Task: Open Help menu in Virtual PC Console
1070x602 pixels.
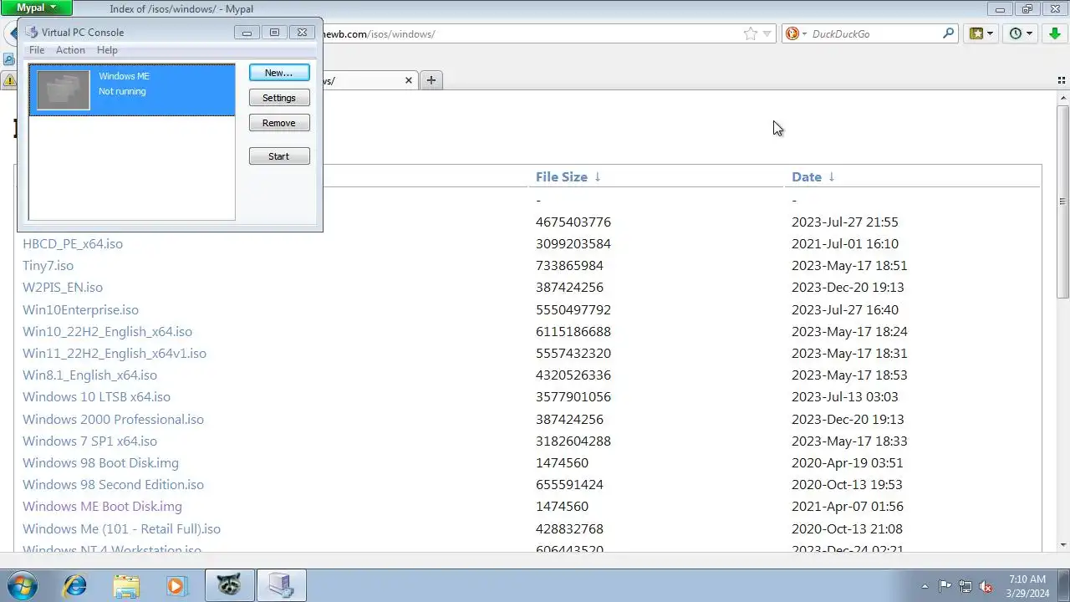Action: click(107, 50)
